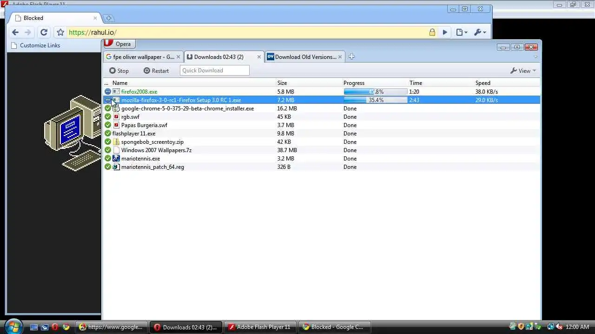
Task: Click the file icon of Windows 2007 Wallpapers.7z
Action: (116, 150)
